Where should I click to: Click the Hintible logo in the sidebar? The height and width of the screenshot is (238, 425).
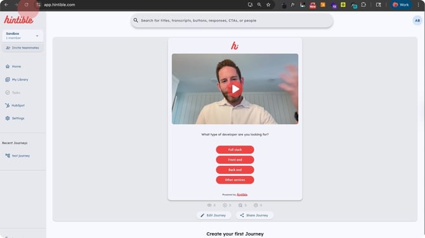pos(18,20)
